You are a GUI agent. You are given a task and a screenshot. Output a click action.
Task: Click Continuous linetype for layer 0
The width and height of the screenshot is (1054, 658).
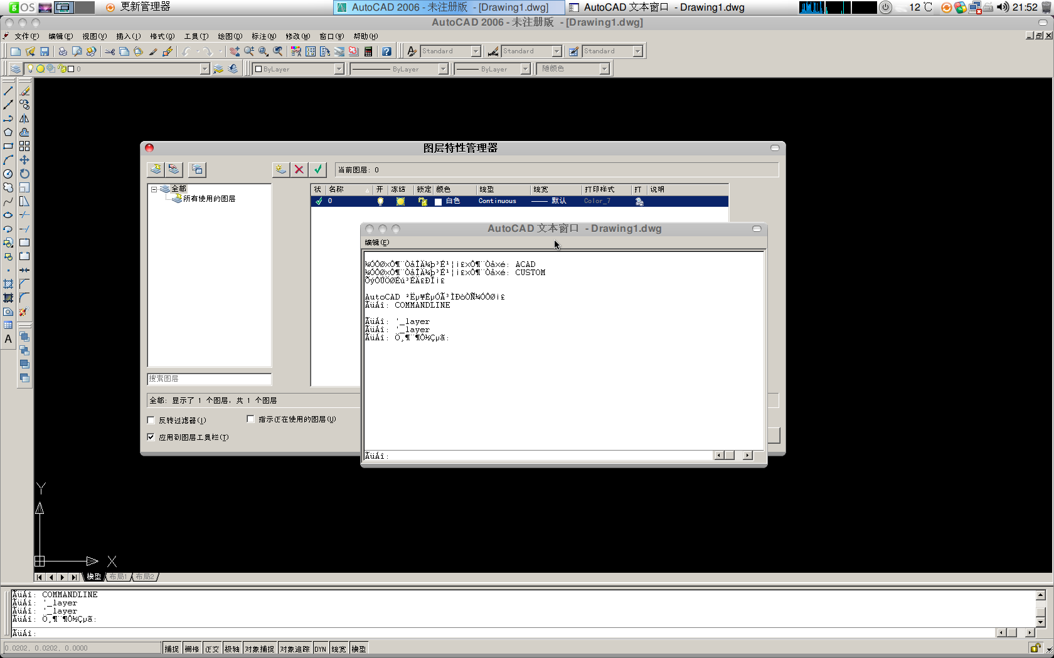(x=497, y=201)
